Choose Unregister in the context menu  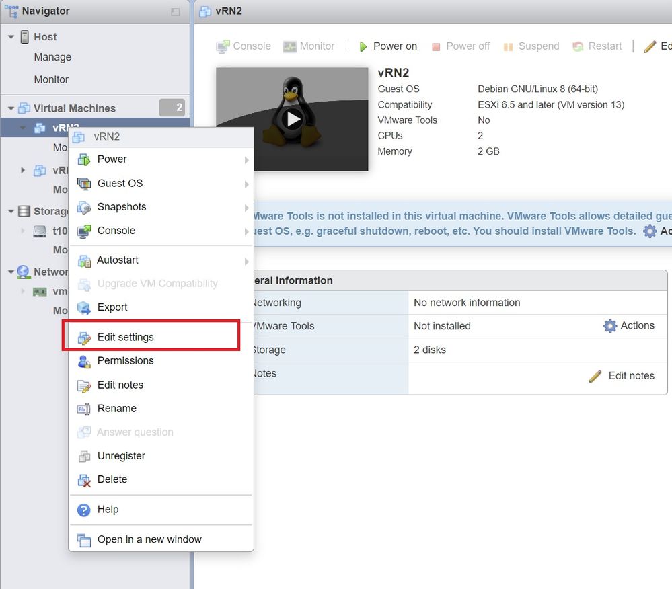[x=121, y=455]
